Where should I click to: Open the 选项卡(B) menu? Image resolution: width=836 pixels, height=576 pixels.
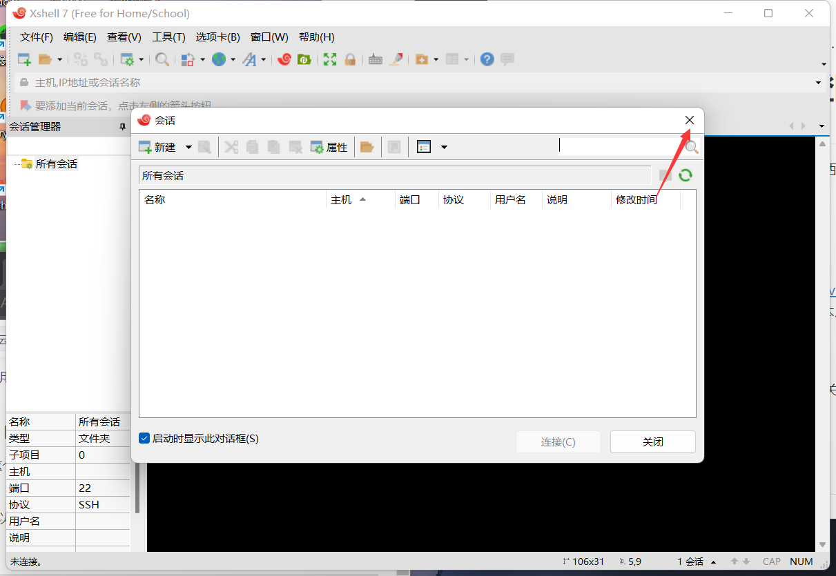click(x=217, y=37)
